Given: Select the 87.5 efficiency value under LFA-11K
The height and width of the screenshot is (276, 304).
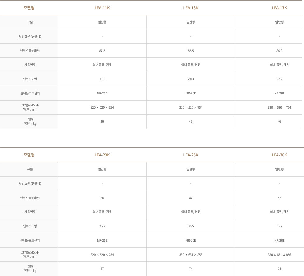Looking at the screenshot, I should [102, 51].
